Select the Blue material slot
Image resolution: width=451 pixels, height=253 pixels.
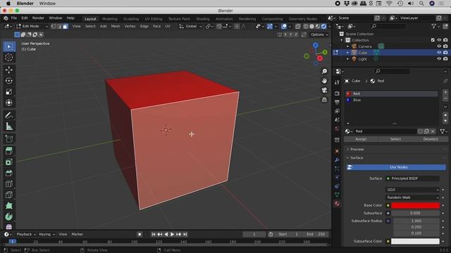click(x=392, y=100)
